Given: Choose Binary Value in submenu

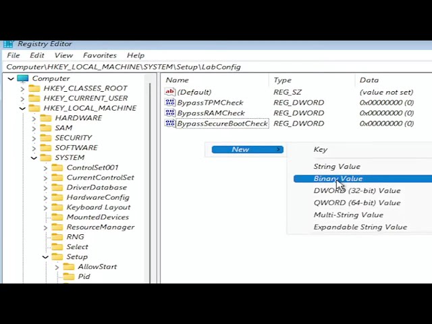Looking at the screenshot, I should [x=362, y=178].
